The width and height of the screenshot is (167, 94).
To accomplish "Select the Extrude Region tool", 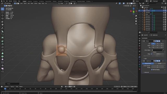I will [2, 38].
